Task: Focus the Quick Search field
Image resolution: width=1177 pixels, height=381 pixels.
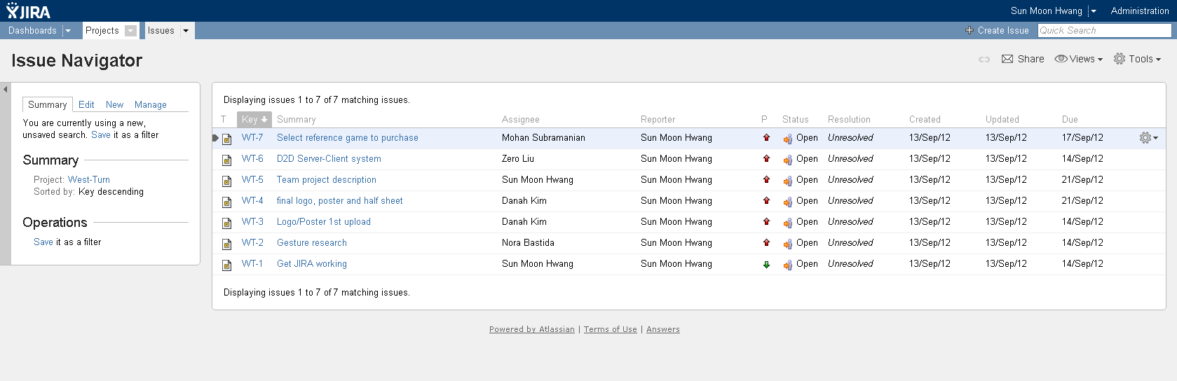Action: coord(1104,31)
